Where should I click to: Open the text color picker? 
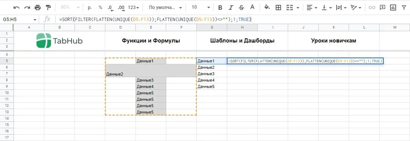(252, 7)
